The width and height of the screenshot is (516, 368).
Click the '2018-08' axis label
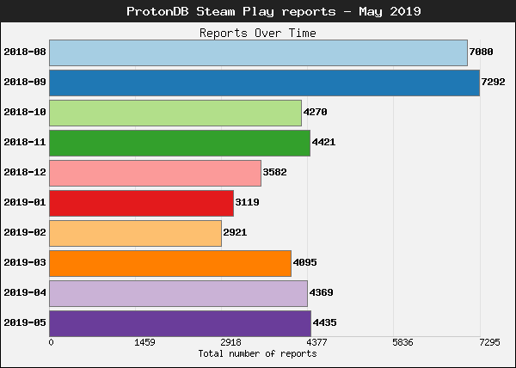point(25,52)
